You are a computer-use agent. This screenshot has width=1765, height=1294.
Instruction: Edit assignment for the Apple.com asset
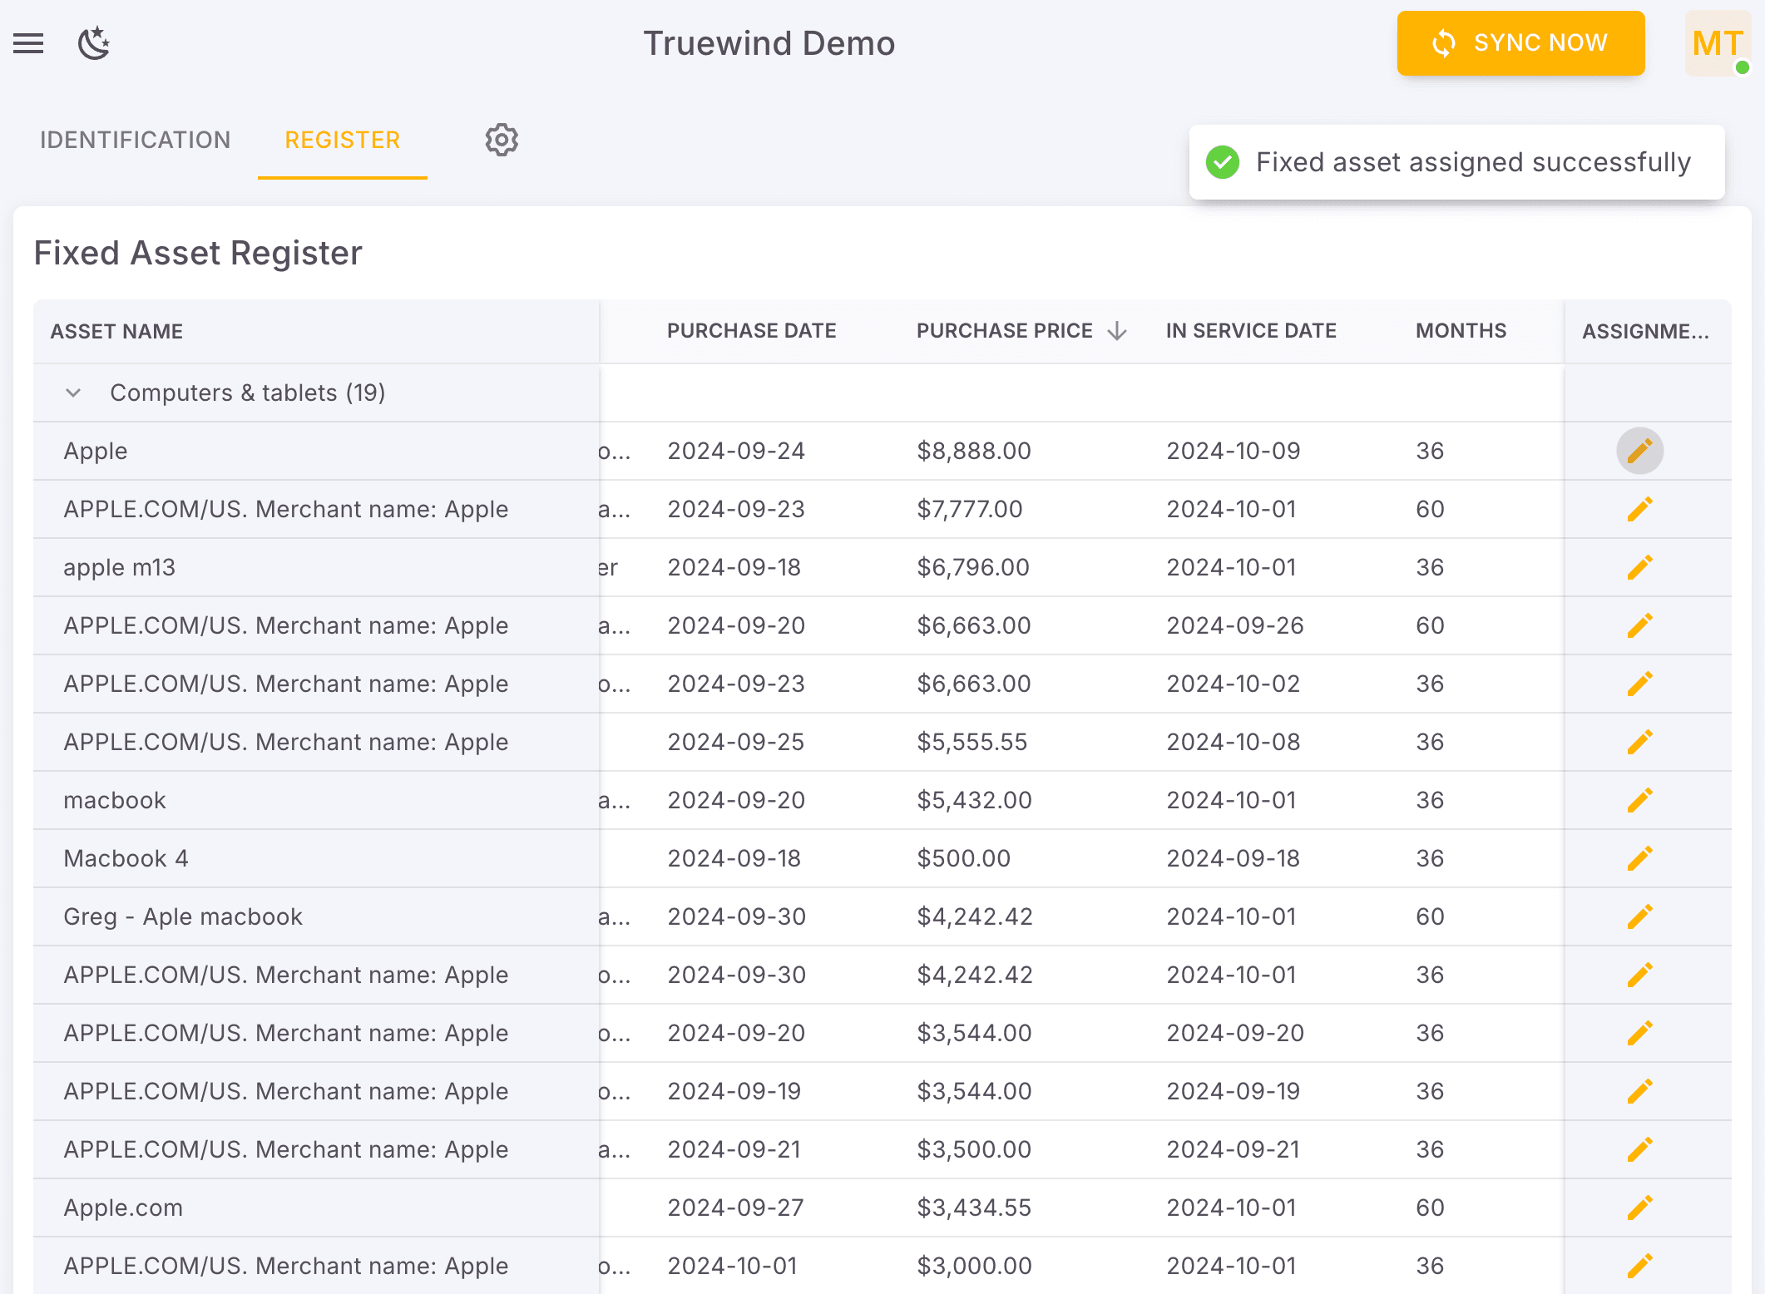(1639, 1207)
